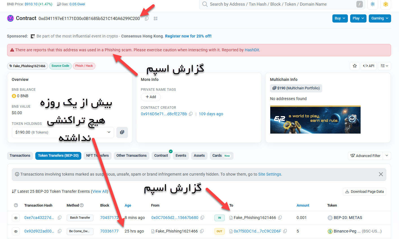
Task: Preview the Batch Transfer transaction with eye icon
Action: [16, 217]
